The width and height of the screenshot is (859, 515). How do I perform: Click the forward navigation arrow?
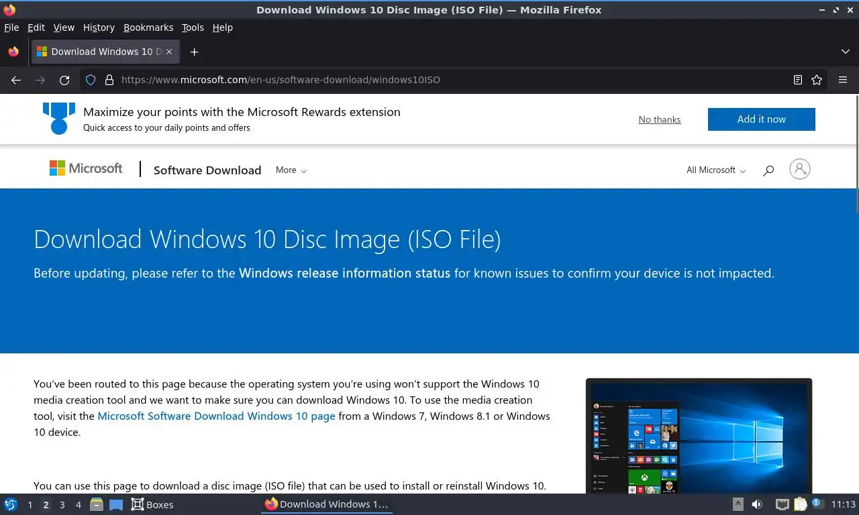tap(40, 80)
